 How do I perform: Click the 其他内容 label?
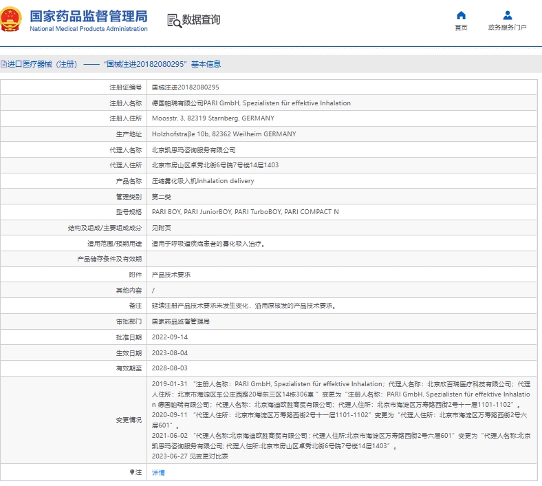tap(129, 290)
